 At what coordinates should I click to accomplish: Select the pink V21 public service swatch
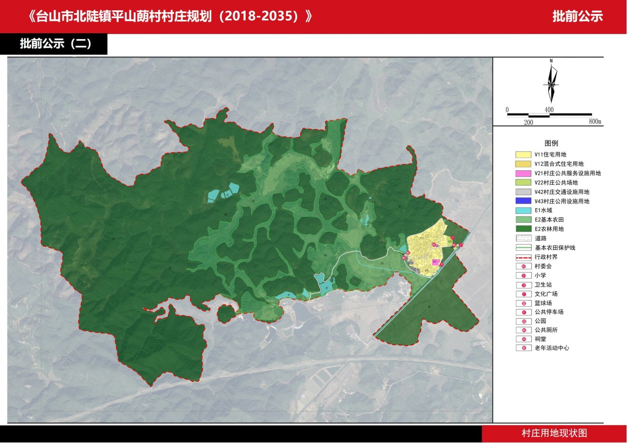[524, 173]
